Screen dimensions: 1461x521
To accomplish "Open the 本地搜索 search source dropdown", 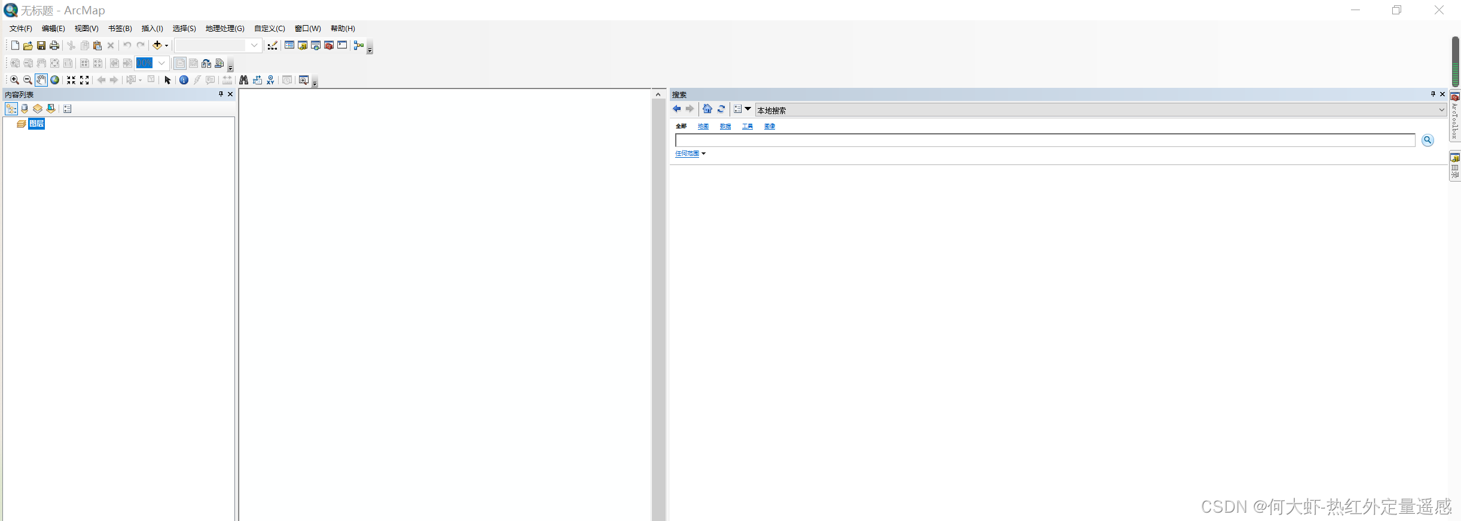I will coord(1101,110).
